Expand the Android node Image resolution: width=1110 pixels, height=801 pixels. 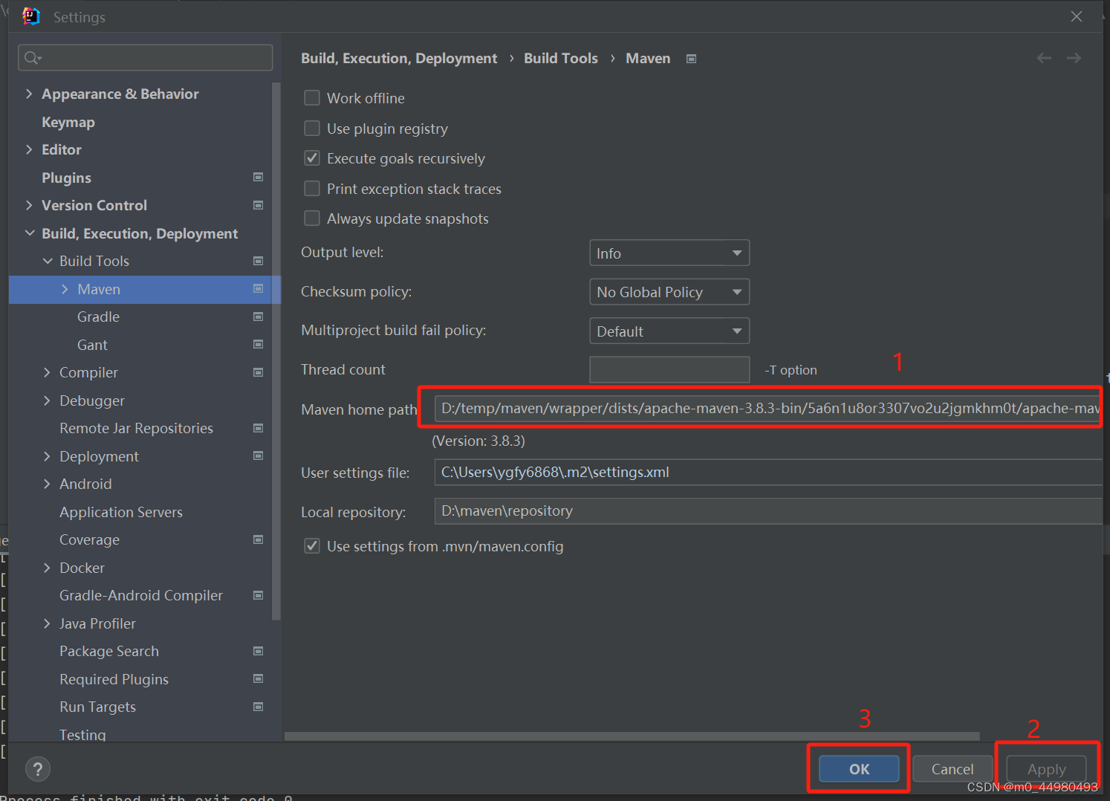47,484
